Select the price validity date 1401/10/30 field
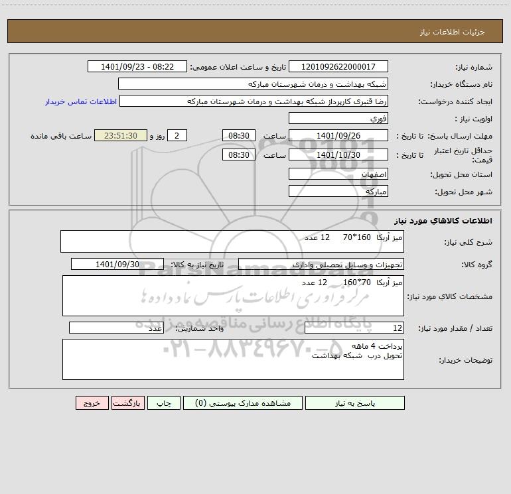This screenshot has height=494, width=511. pyautogui.click(x=338, y=154)
